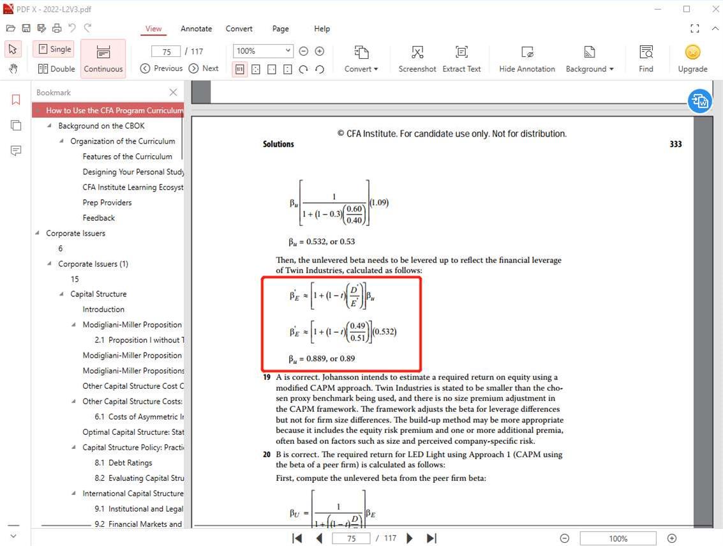Open the Debt Ratings bookmark
This screenshot has width=723, height=546.
coord(130,463)
